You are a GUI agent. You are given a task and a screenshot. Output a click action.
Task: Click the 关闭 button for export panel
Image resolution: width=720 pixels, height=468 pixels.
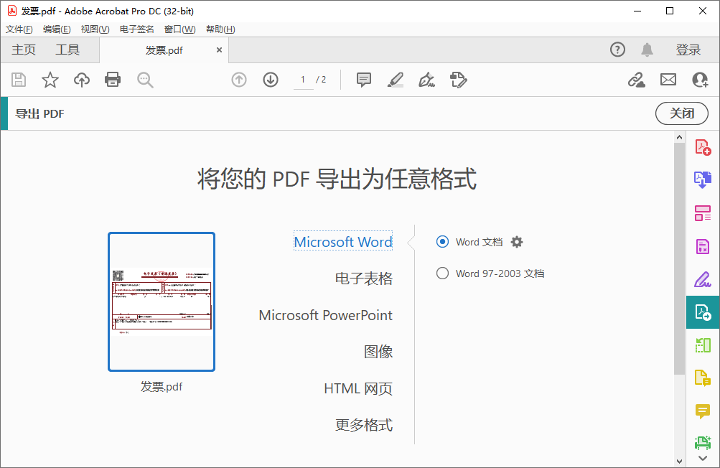[x=681, y=113]
